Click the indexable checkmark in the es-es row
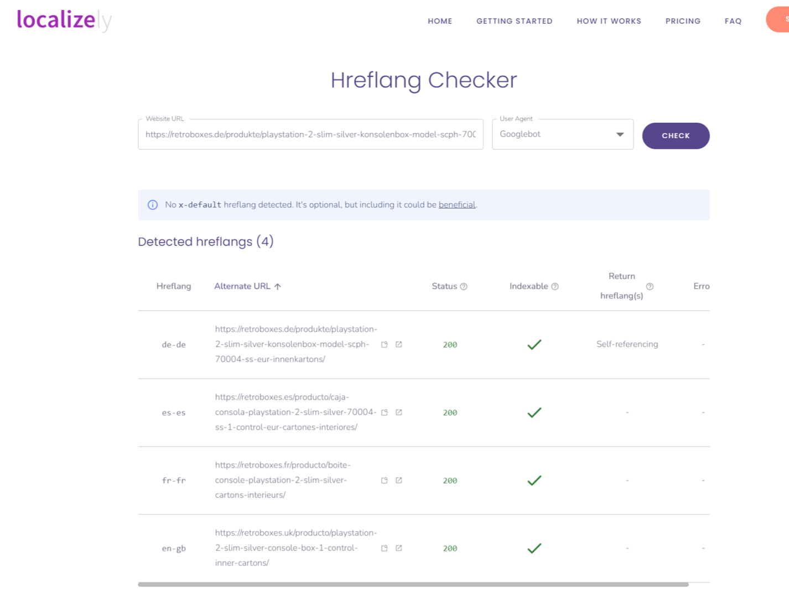789x597 pixels. (x=534, y=412)
